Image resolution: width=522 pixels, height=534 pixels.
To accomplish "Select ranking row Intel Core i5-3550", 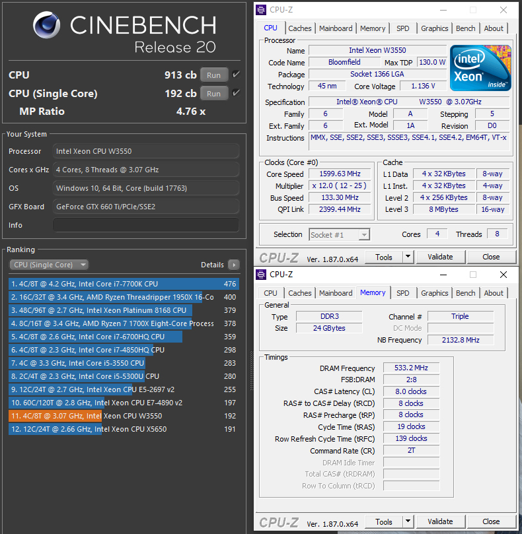I will (124, 363).
